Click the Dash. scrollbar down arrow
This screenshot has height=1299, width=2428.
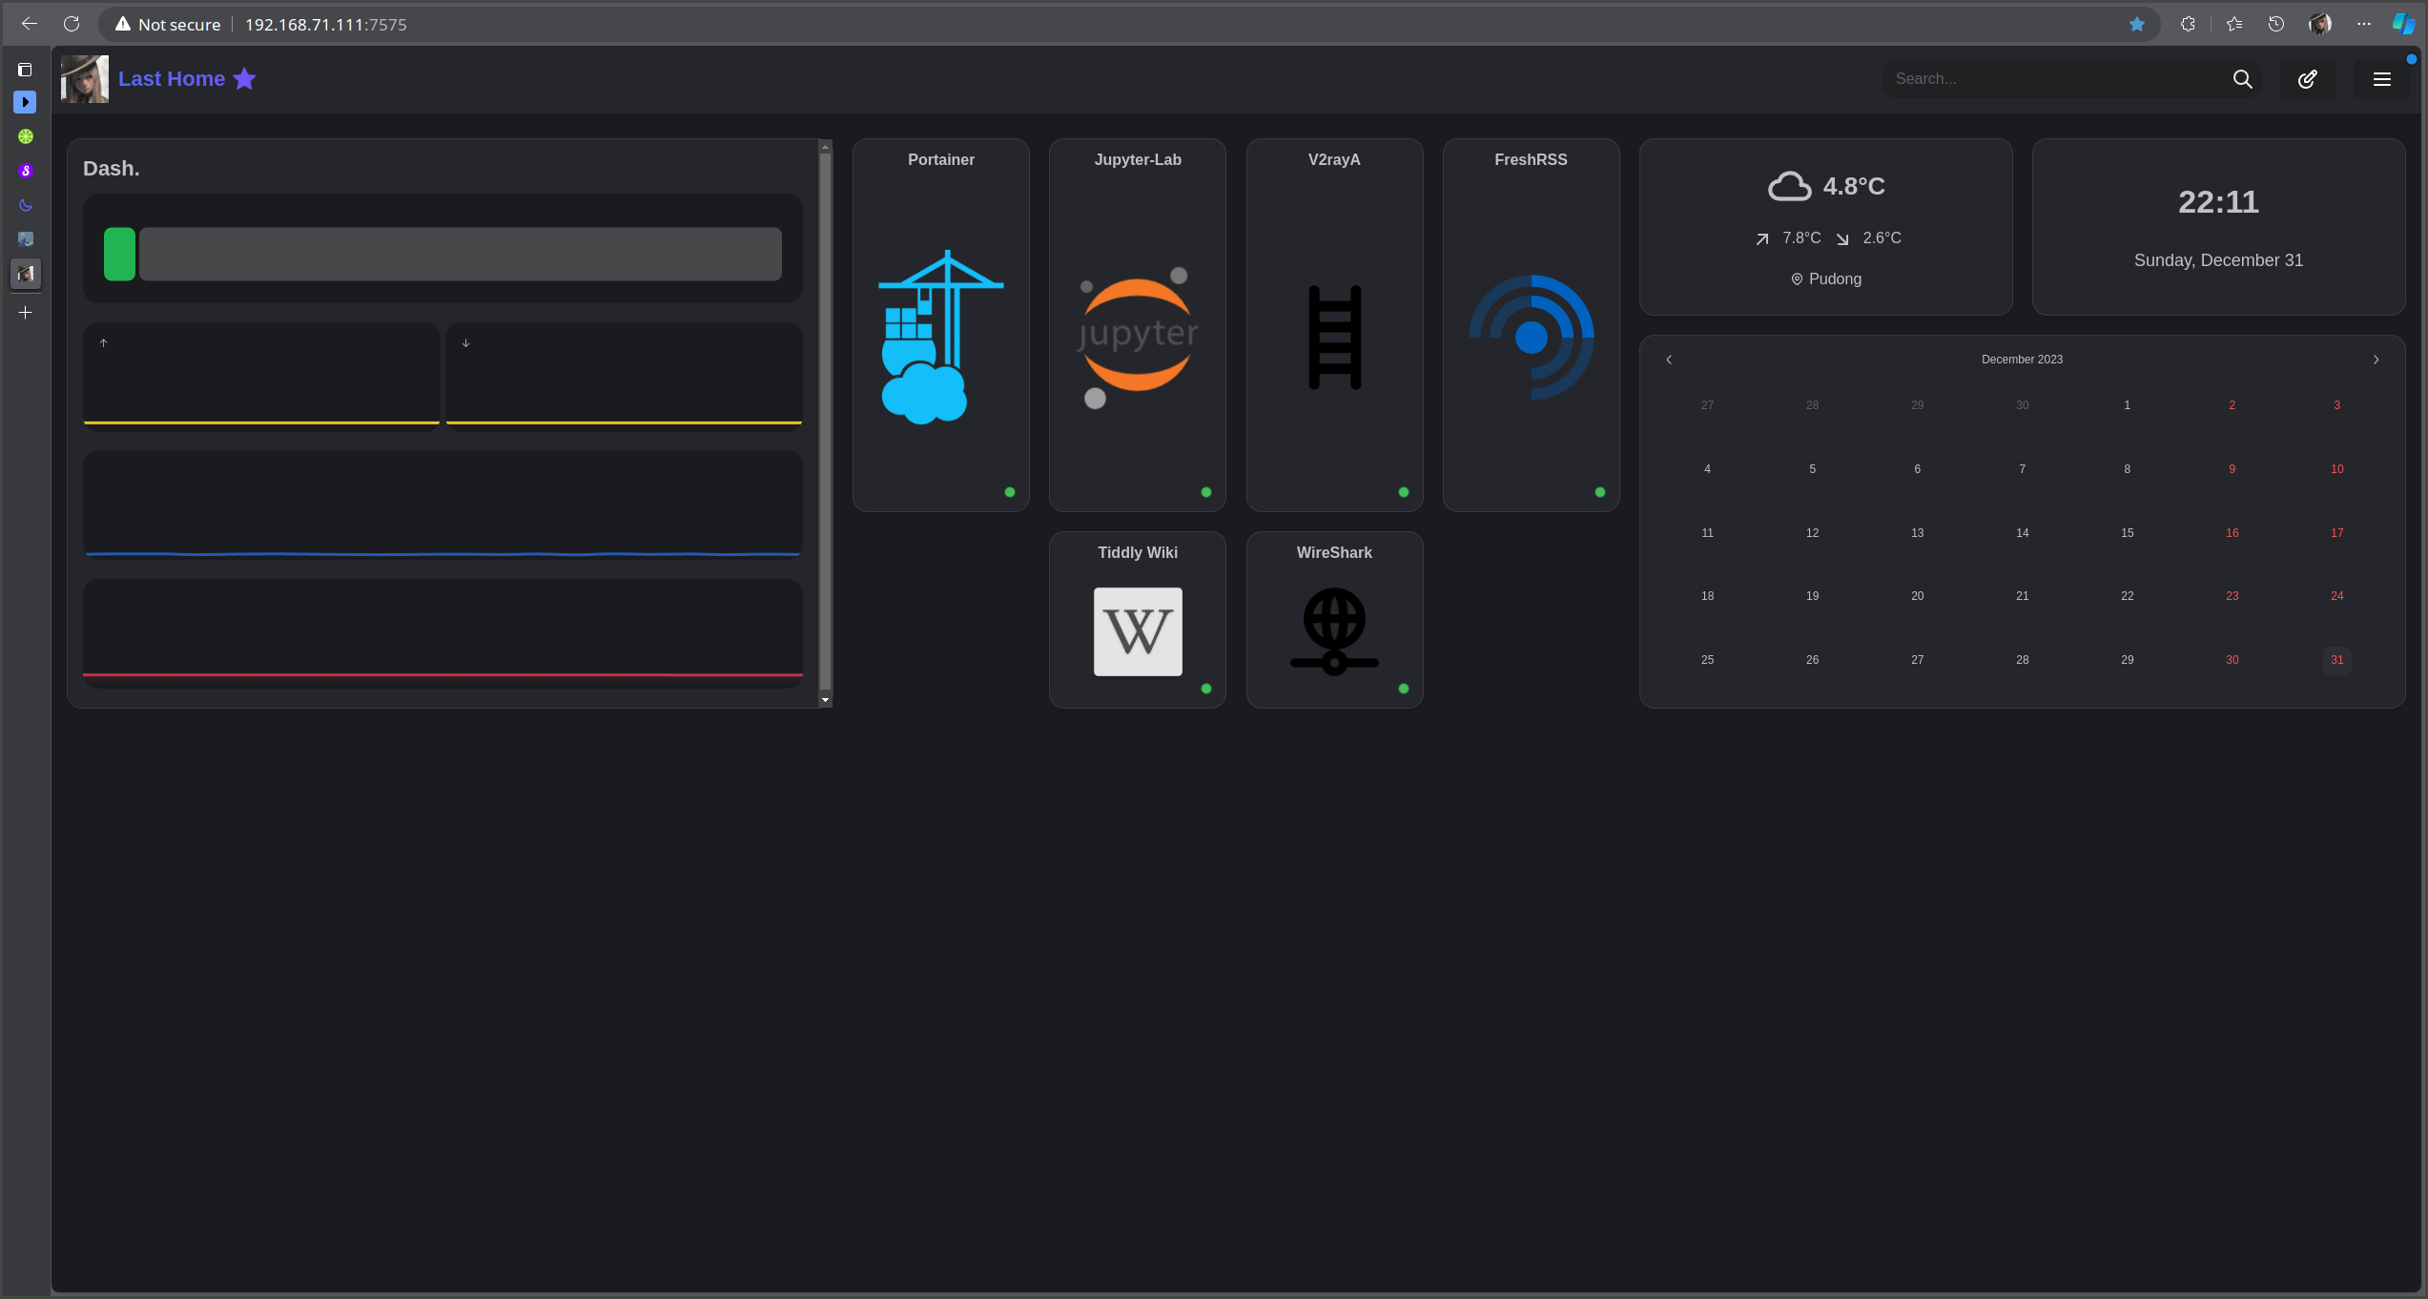click(825, 700)
